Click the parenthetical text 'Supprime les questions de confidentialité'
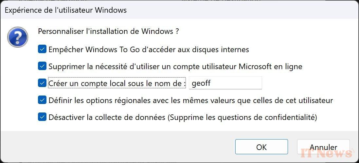This screenshot has width=359, height=163. click(x=242, y=117)
